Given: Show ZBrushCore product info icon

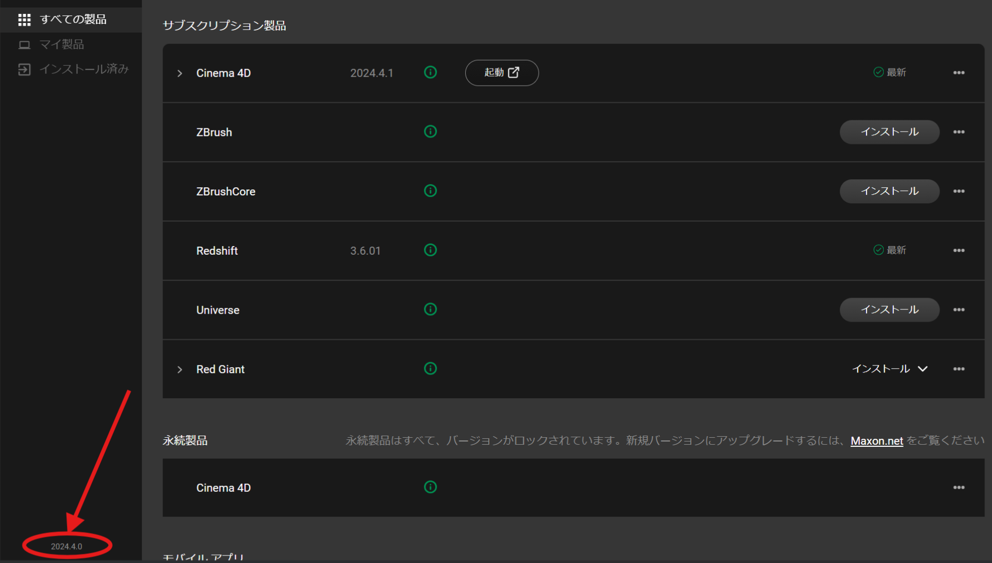Looking at the screenshot, I should 430,191.
